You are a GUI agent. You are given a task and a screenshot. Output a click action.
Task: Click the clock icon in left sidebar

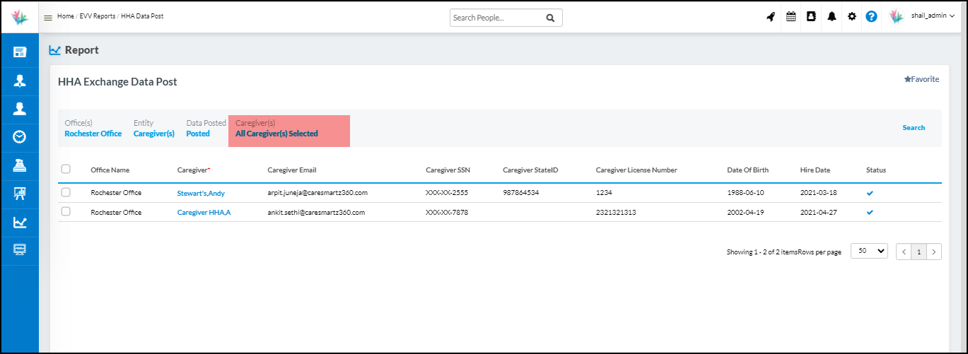tap(20, 137)
